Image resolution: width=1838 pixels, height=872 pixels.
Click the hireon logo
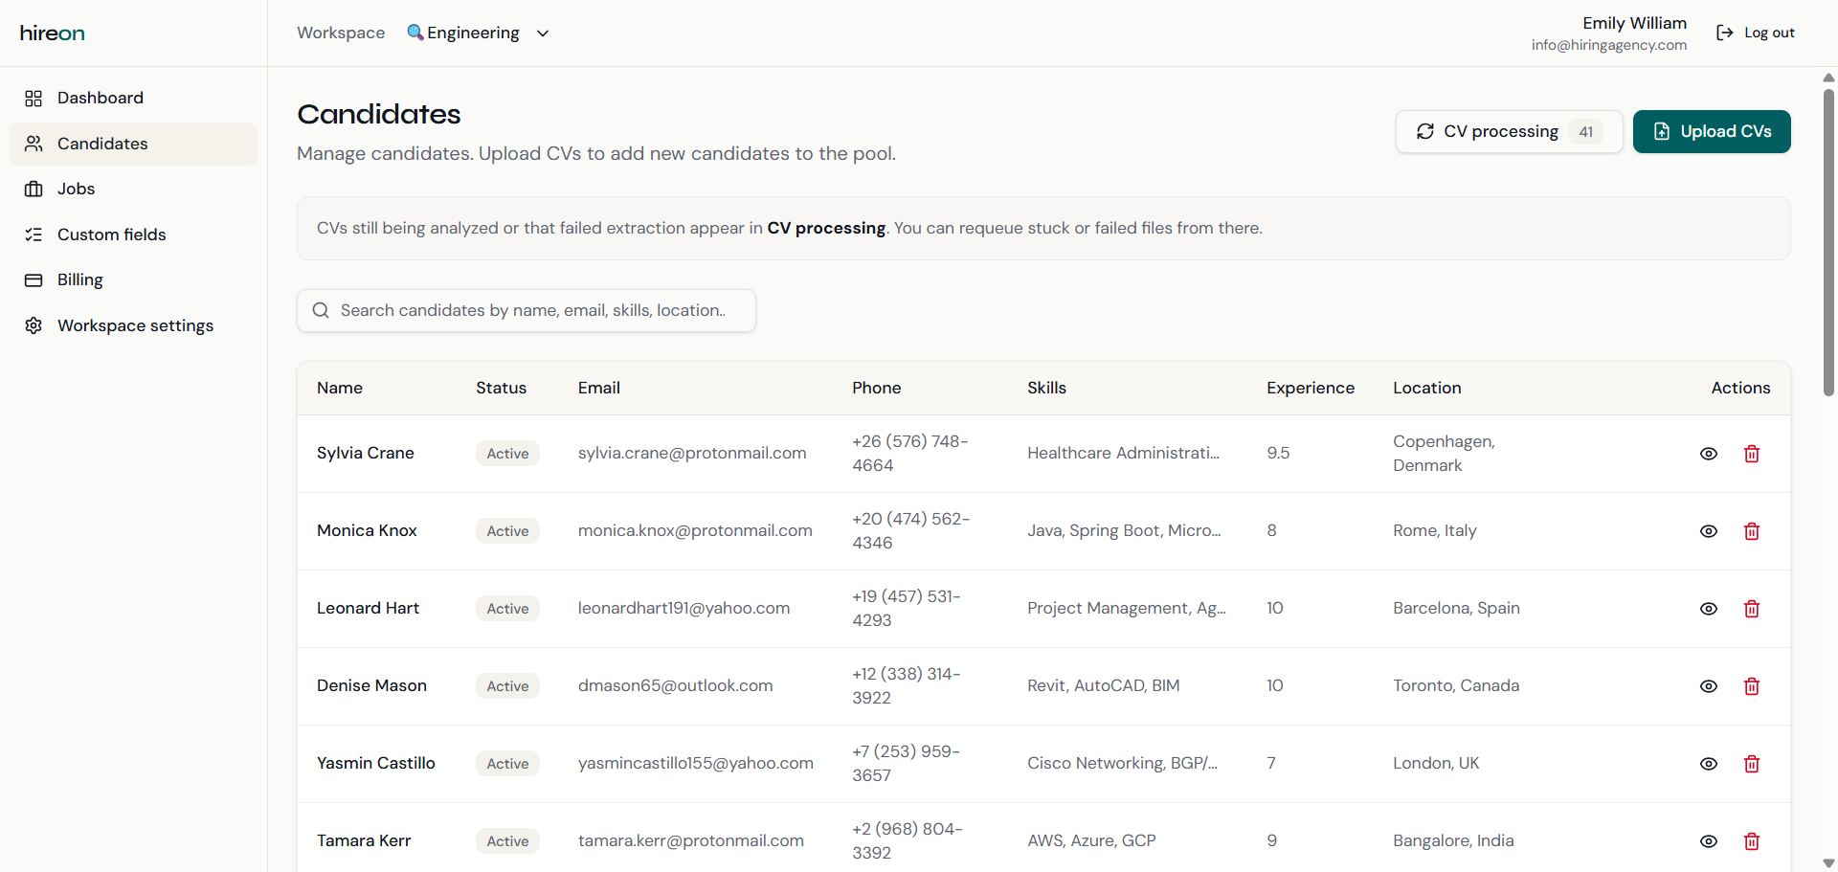[x=52, y=33]
